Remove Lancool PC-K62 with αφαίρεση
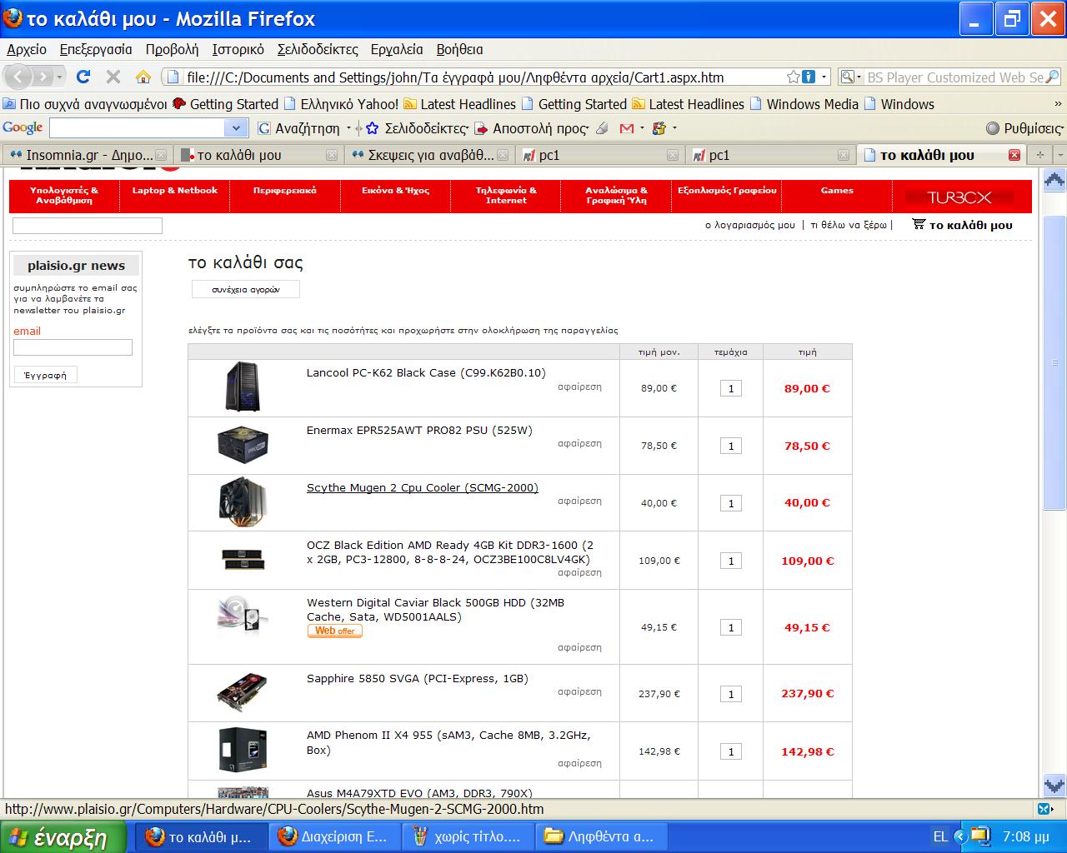The height and width of the screenshot is (853, 1067). pos(579,387)
